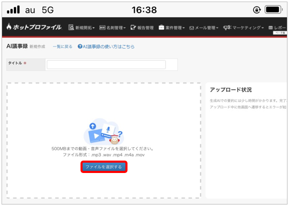Click the 新規作成 label text
288x205 pixels.
point(37,46)
